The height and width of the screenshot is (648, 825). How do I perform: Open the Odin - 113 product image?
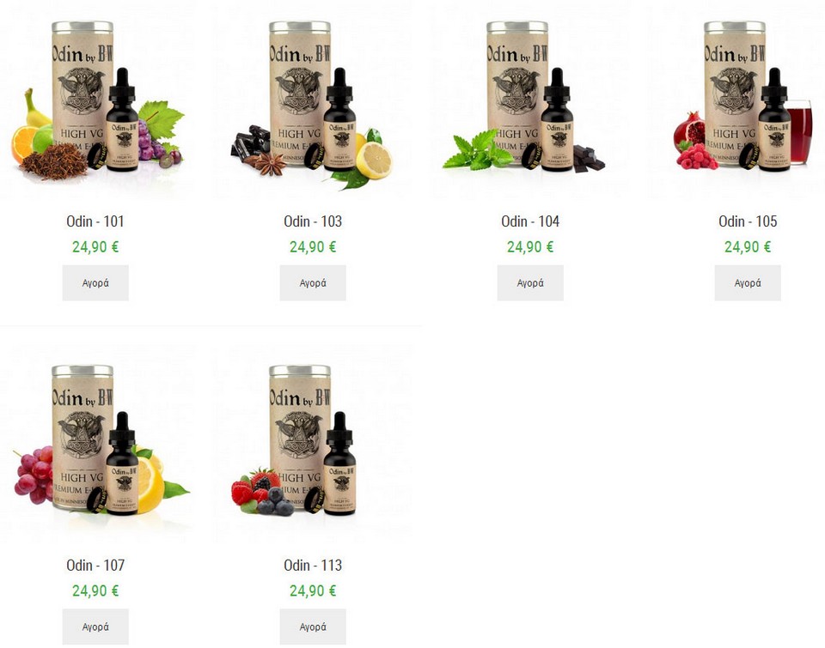[313, 444]
